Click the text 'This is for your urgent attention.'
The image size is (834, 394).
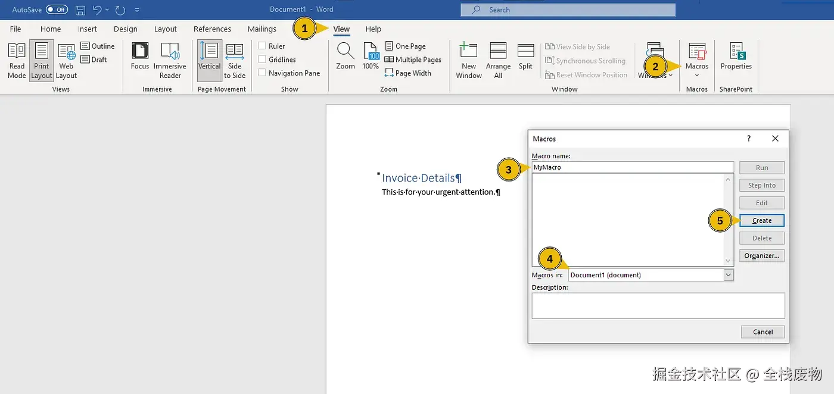click(441, 192)
